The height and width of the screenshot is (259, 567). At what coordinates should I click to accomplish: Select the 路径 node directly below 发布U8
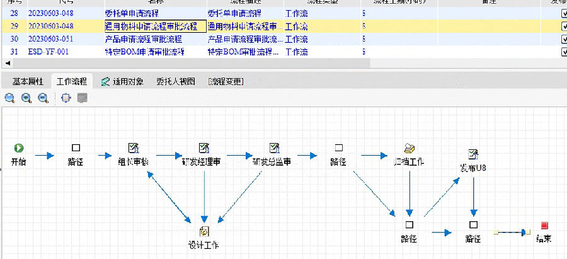(x=473, y=224)
